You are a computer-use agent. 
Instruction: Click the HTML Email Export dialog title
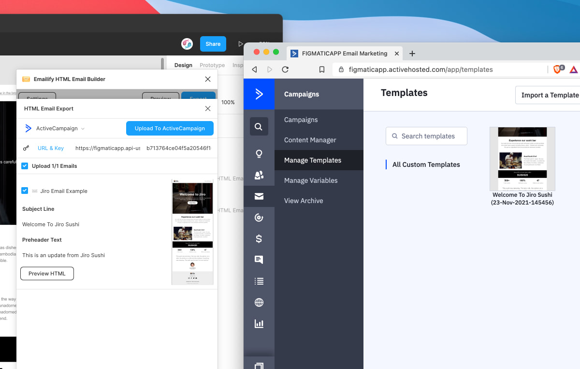49,109
